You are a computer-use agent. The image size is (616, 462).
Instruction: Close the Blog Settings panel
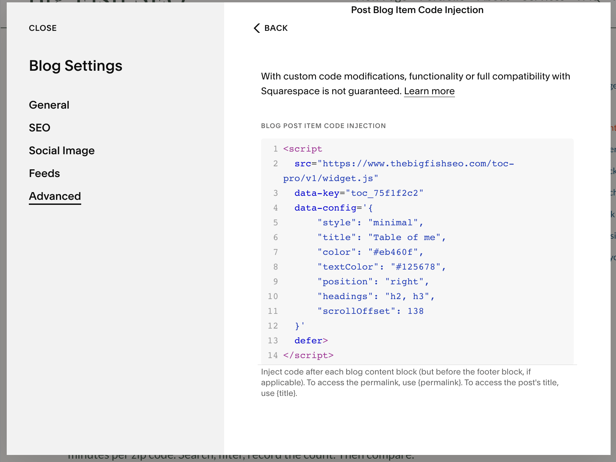click(43, 28)
